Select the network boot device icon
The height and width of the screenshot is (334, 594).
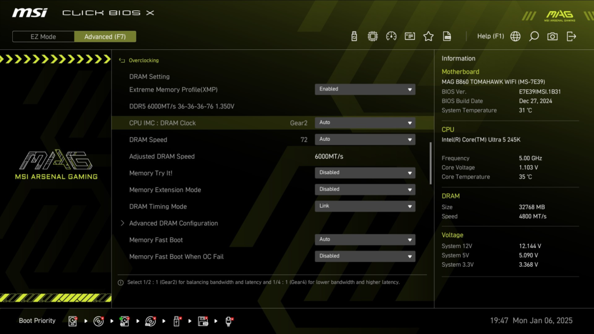[229, 321]
